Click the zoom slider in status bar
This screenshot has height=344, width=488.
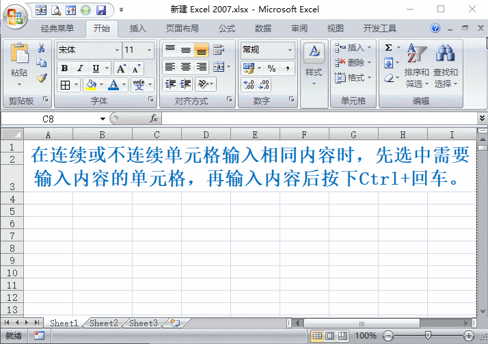pyautogui.click(x=427, y=336)
